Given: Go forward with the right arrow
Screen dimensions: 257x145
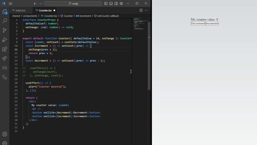Looking at the screenshot, I should click(x=40, y=4).
